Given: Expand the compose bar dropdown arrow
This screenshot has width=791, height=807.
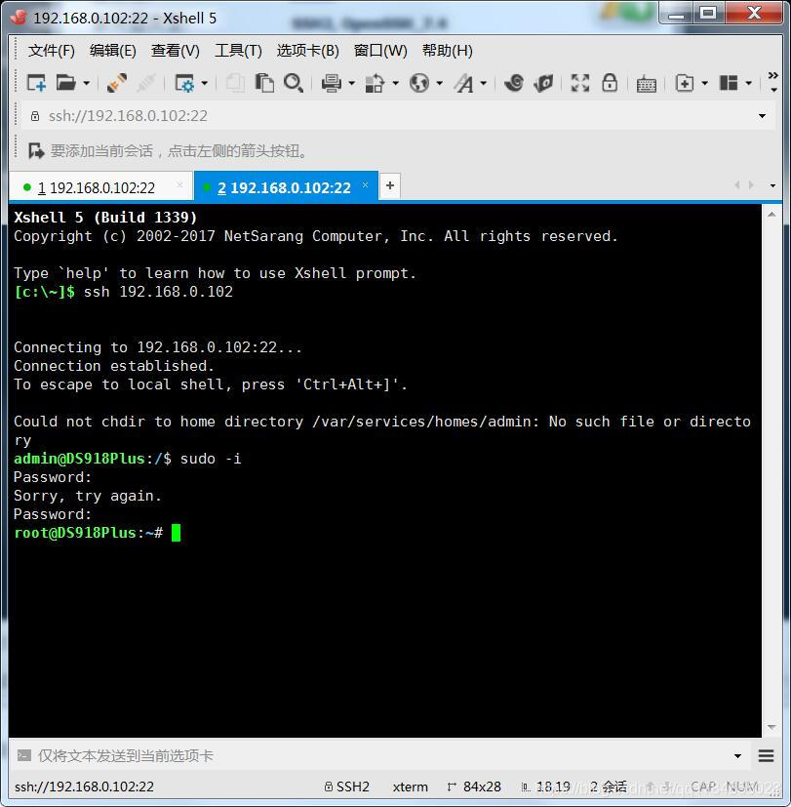Looking at the screenshot, I should point(738,756).
